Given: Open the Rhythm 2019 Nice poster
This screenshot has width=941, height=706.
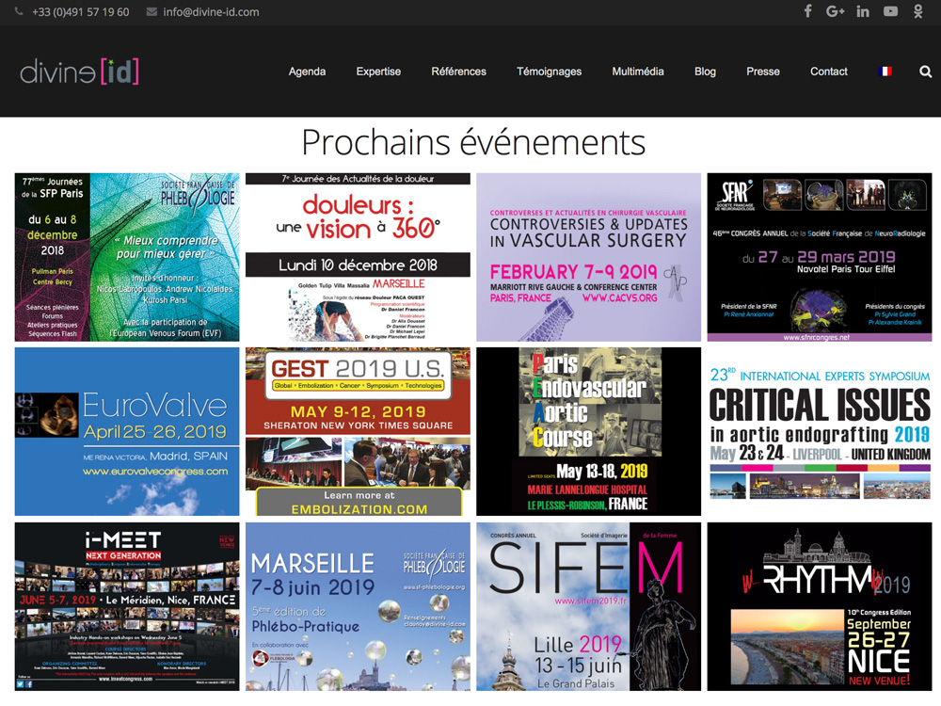Looking at the screenshot, I should click(820, 606).
